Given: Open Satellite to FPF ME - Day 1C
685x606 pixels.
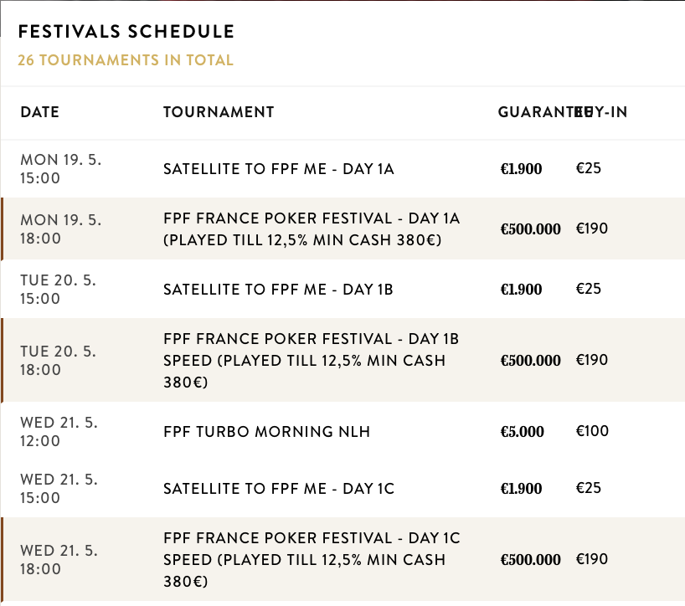Looking at the screenshot, I should coord(278,488).
